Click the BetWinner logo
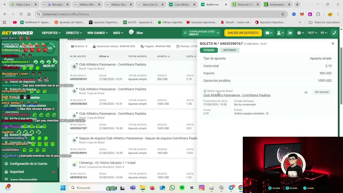Viewport: 343px width, 193px height. tap(17, 33)
